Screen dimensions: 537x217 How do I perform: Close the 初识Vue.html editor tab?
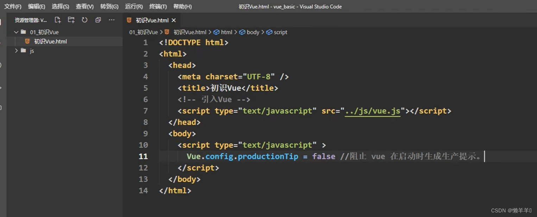point(173,20)
